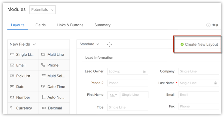Click Create New Layout button

coord(199,44)
